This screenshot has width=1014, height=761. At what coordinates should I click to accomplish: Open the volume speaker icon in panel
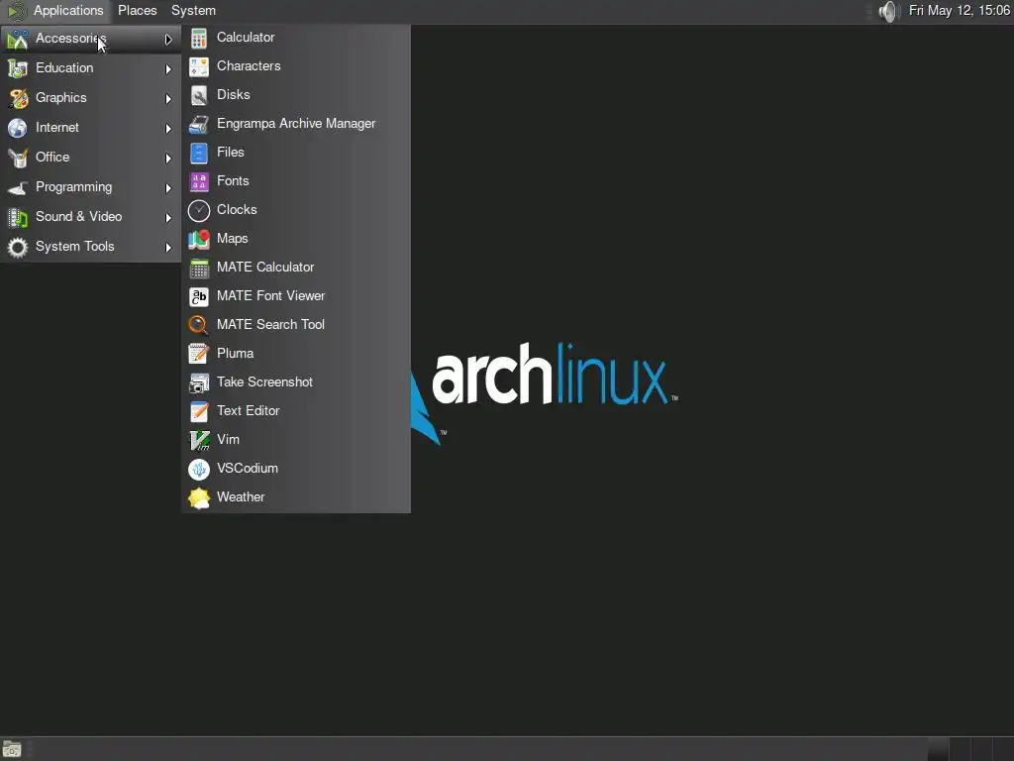(890, 11)
